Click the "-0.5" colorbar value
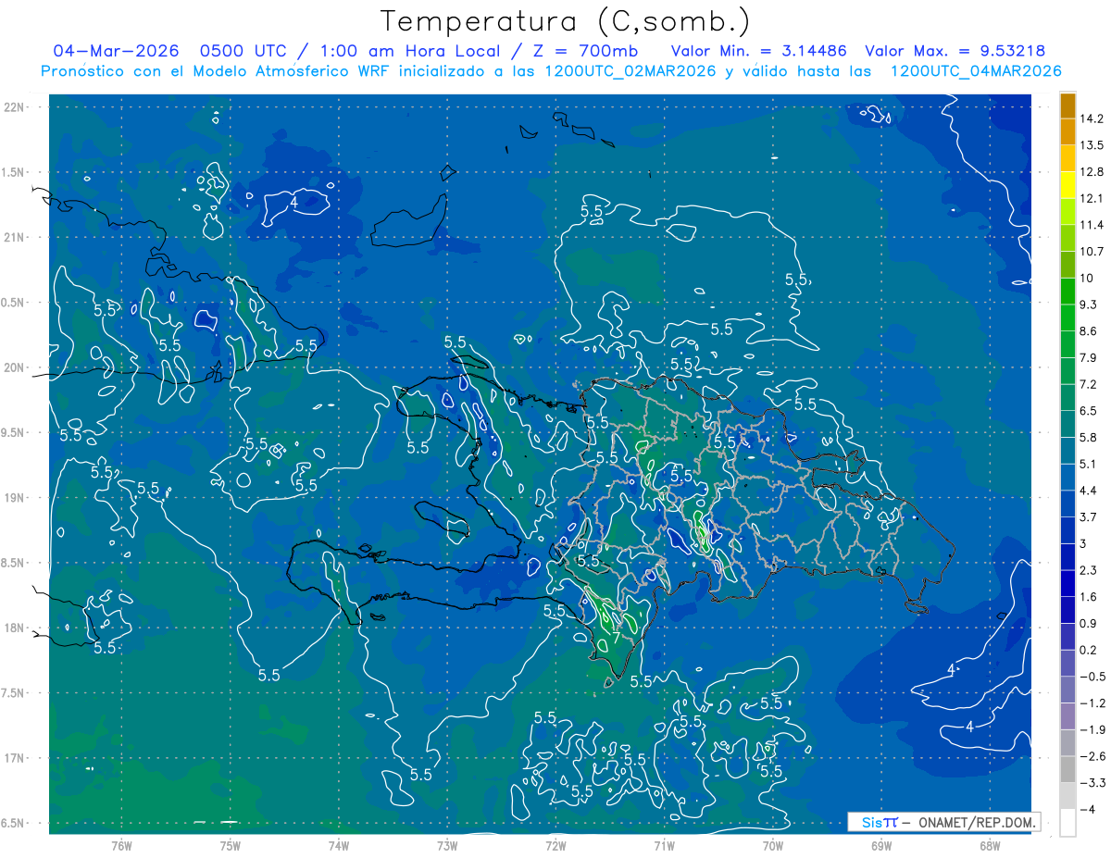 (x=1092, y=677)
